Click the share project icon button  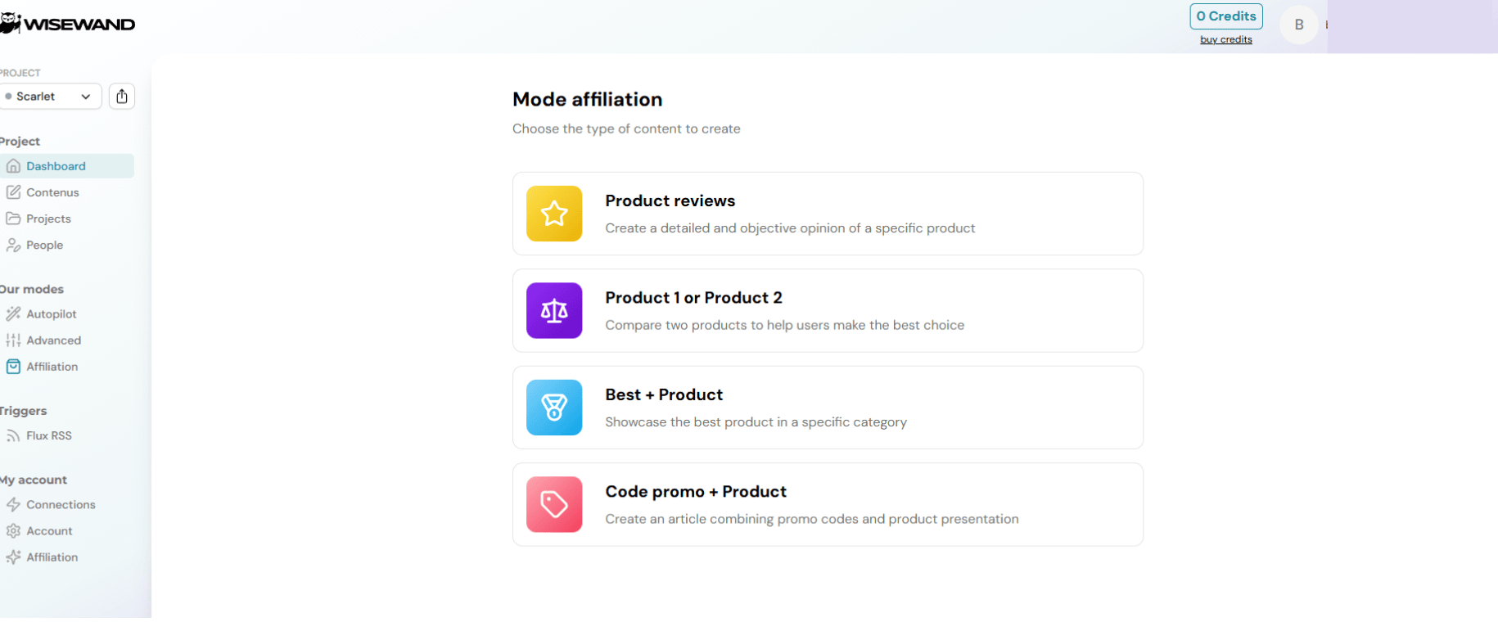coord(122,97)
